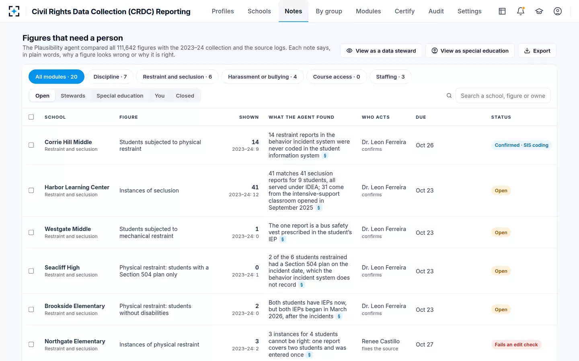Filter by Harassment or bullying module
This screenshot has height=361, width=579.
263,77
